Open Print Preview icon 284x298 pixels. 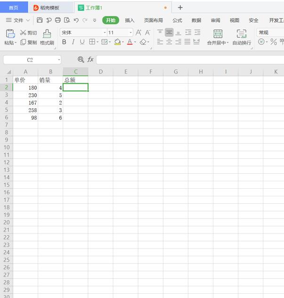pyautogui.click(x=67, y=20)
